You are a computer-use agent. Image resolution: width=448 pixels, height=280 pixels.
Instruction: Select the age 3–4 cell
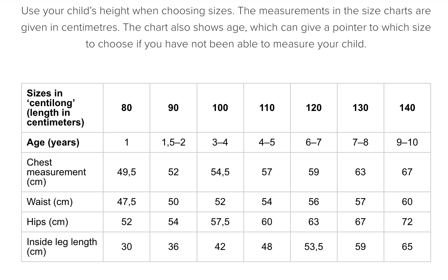coord(220,142)
